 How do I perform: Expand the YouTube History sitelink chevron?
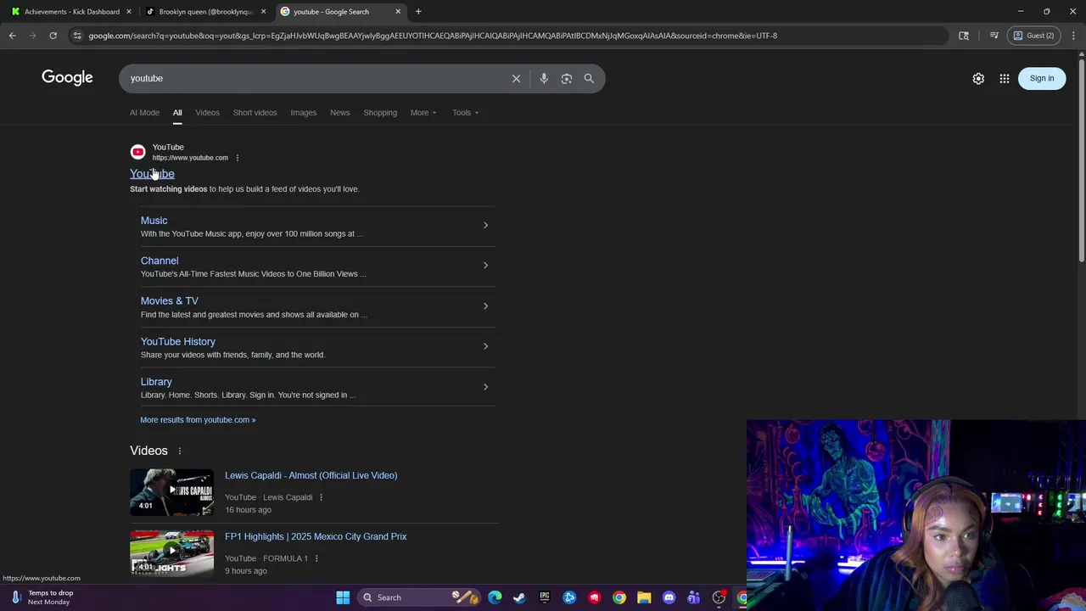[485, 346]
